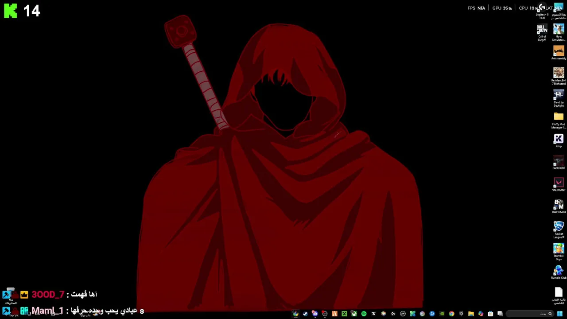Click the taskbar search box
Screen dimensions: 567x319
coord(530,314)
